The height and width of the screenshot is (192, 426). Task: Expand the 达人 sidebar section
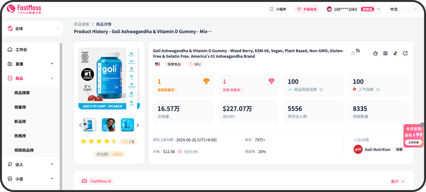click(30, 164)
